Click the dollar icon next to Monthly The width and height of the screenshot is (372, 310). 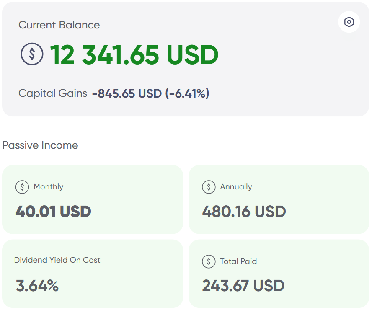pos(22,187)
